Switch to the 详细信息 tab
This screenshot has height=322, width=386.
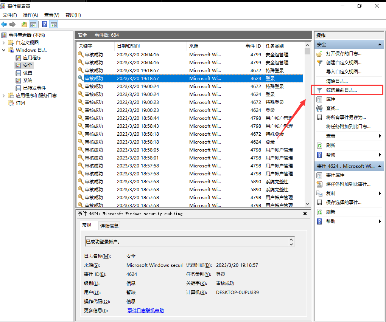(x=109, y=226)
